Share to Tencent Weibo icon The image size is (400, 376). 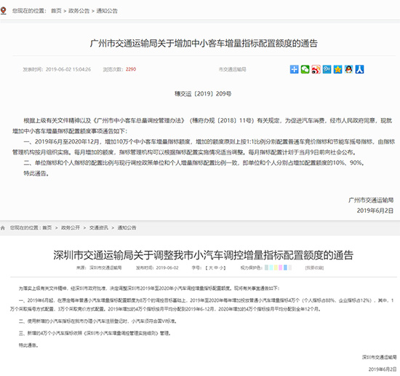[x=327, y=69]
